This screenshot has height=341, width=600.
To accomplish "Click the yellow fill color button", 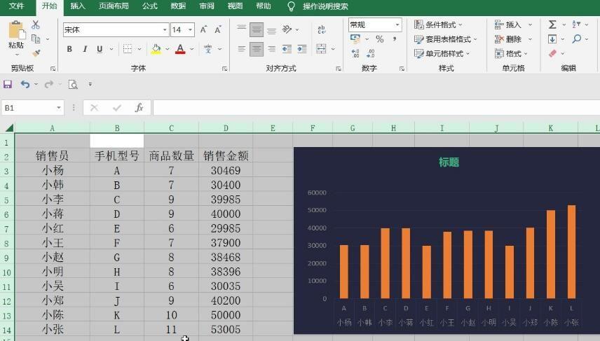I will coord(156,49).
